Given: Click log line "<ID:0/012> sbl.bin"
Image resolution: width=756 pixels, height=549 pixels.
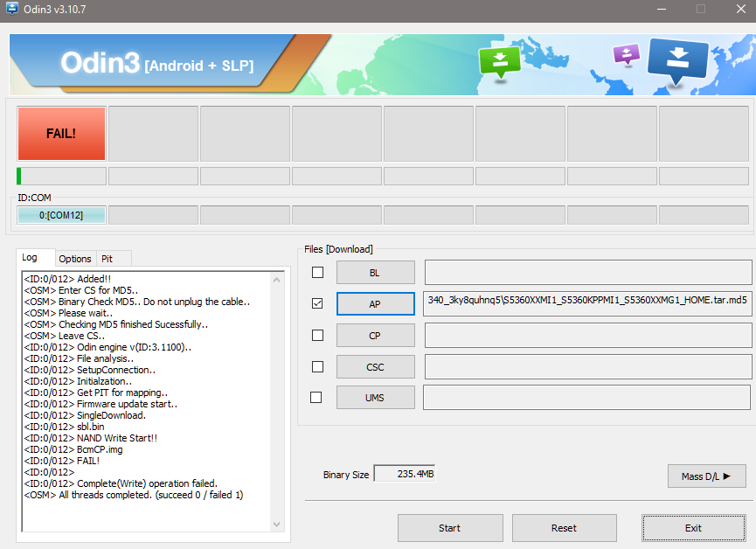Looking at the screenshot, I should pyautogui.click(x=64, y=427).
